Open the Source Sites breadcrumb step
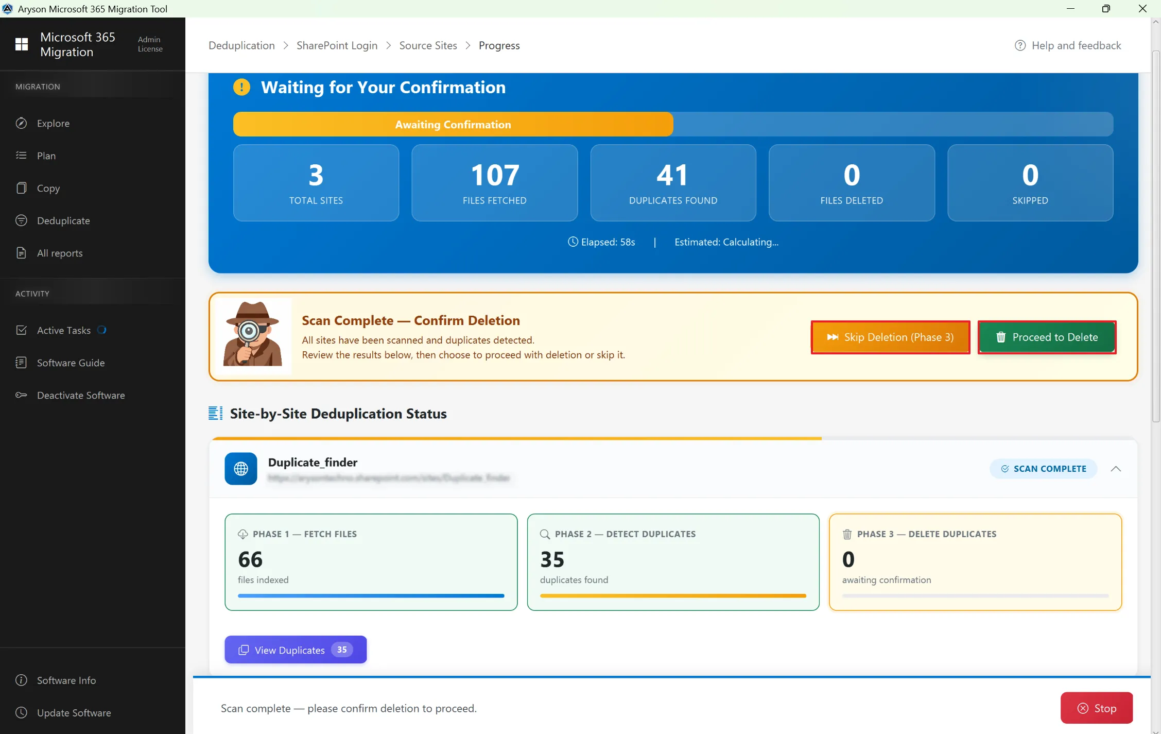 pyautogui.click(x=428, y=45)
